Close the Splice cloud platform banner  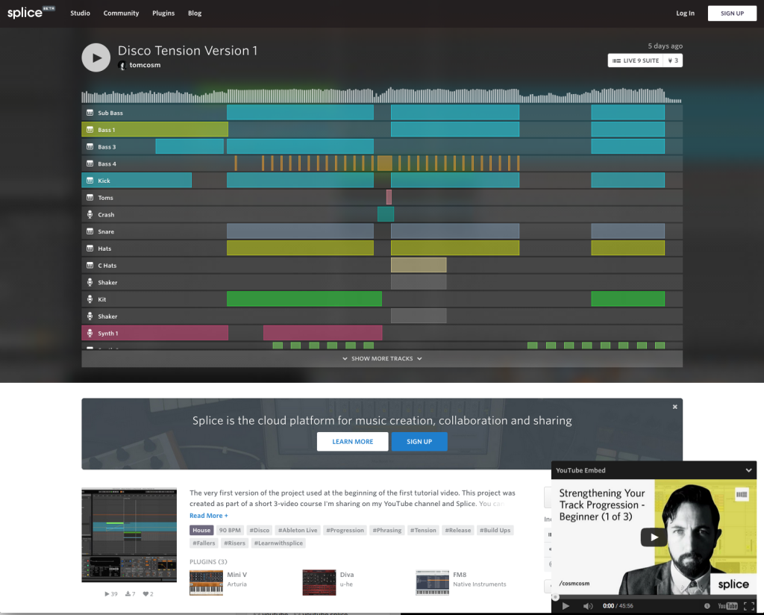coord(674,407)
